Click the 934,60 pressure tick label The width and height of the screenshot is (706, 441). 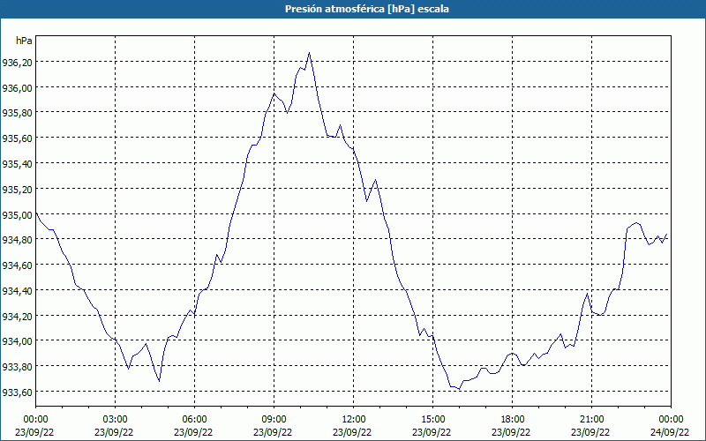[x=17, y=265]
